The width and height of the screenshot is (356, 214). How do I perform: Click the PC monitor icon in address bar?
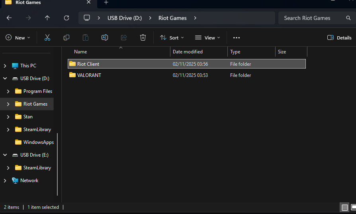[87, 18]
